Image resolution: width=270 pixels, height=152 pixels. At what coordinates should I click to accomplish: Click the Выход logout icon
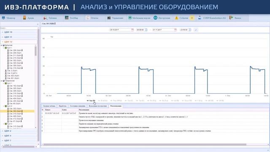click(x=231, y=18)
